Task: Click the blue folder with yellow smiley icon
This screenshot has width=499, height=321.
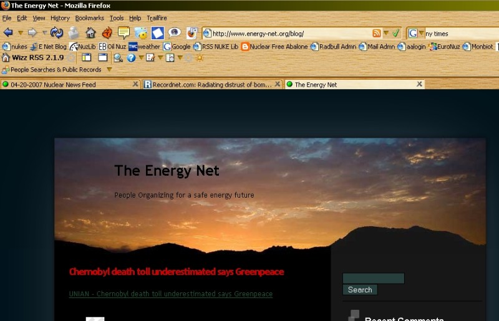Action: (141, 32)
